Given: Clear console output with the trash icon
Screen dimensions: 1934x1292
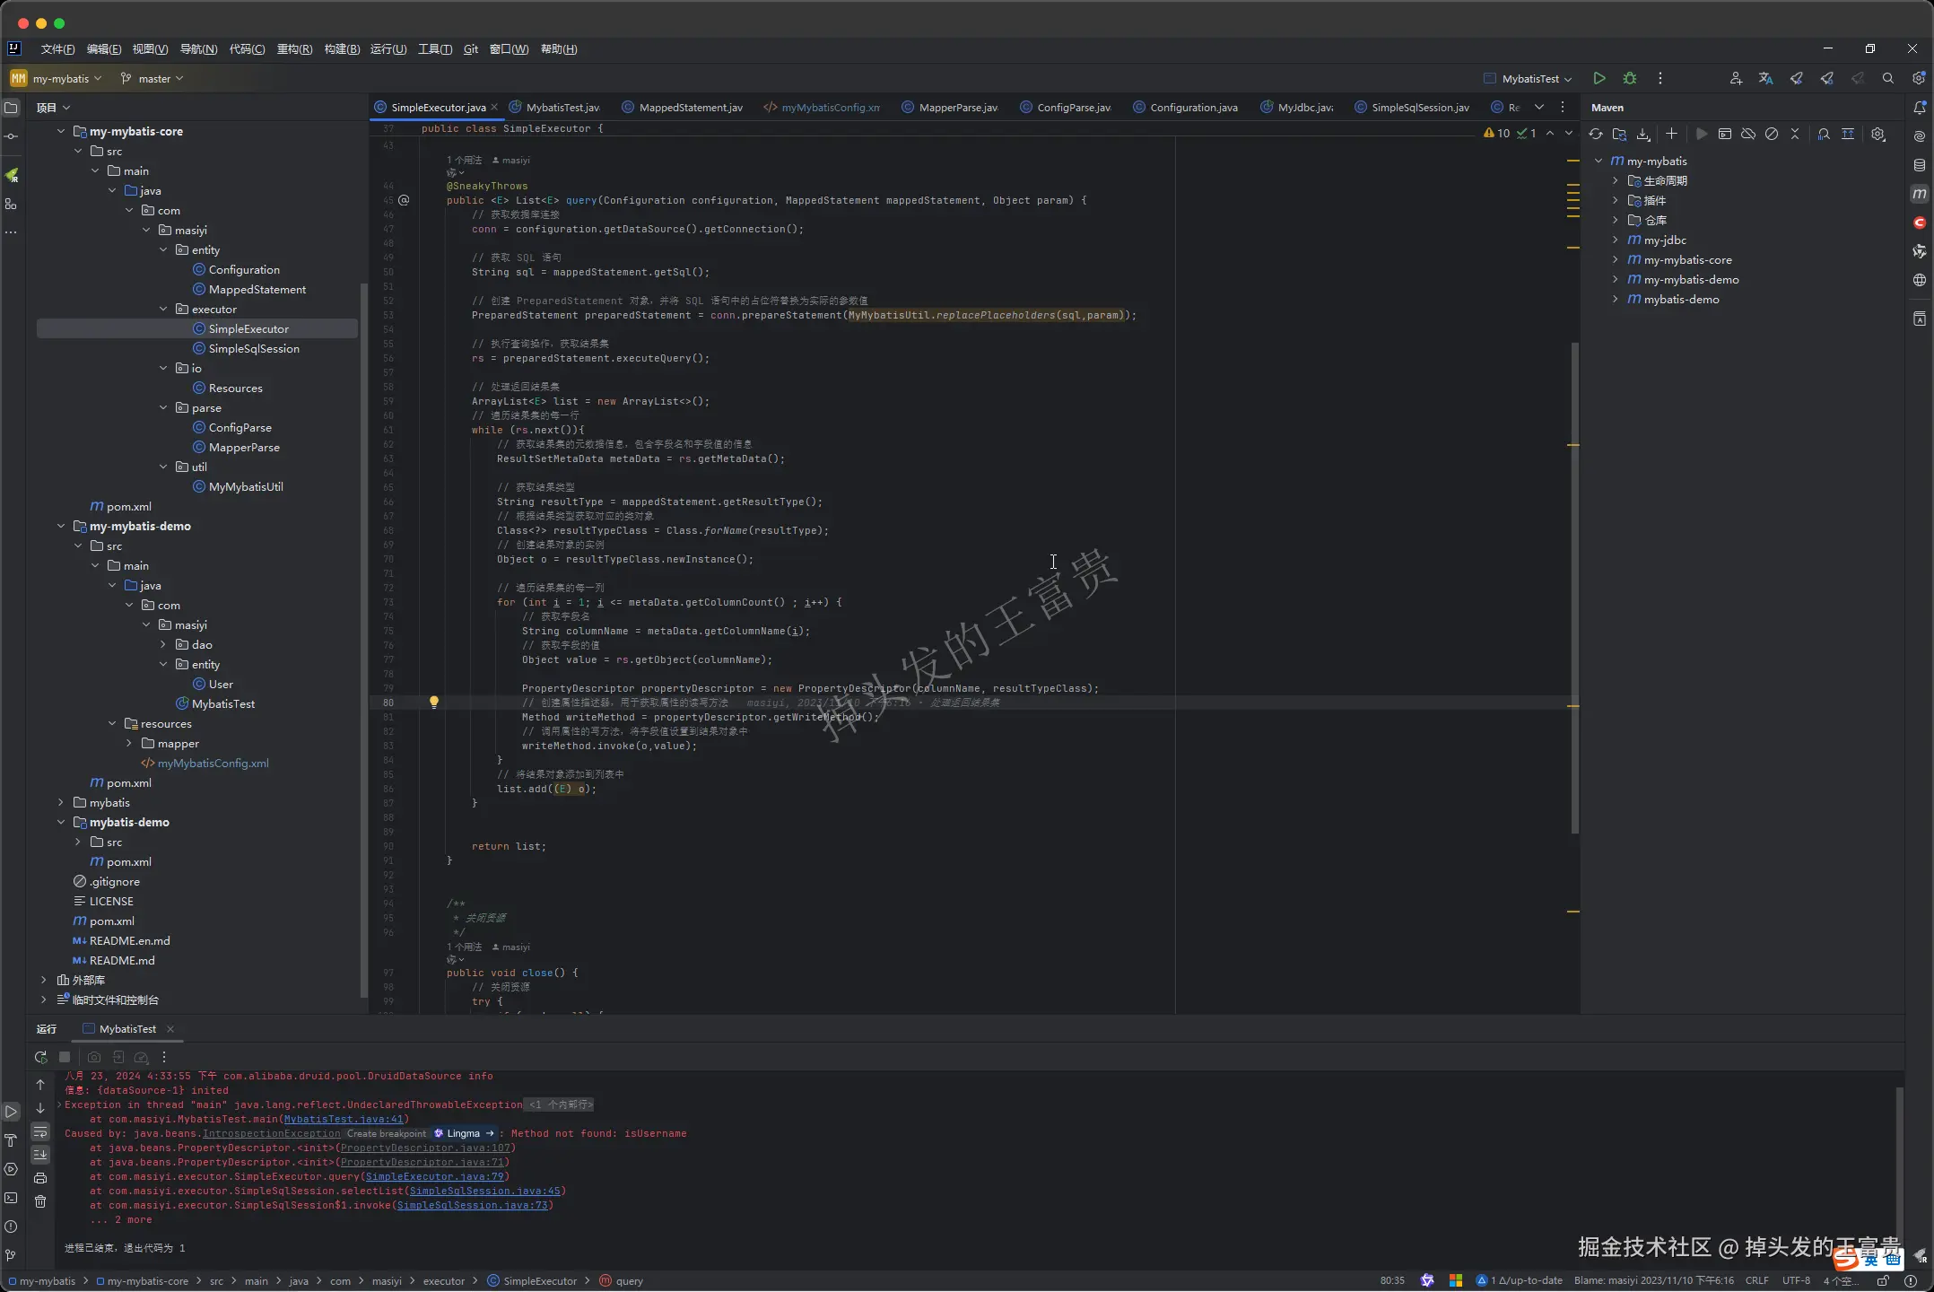Looking at the screenshot, I should point(40,1201).
